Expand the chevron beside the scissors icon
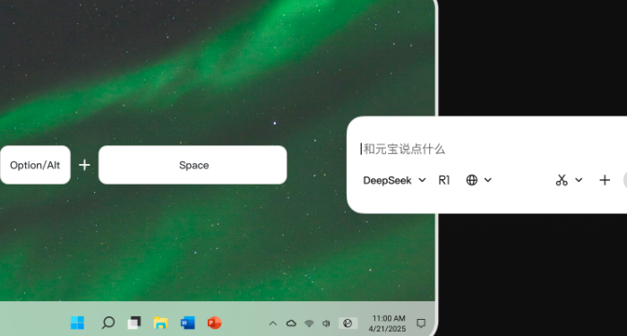 point(579,180)
